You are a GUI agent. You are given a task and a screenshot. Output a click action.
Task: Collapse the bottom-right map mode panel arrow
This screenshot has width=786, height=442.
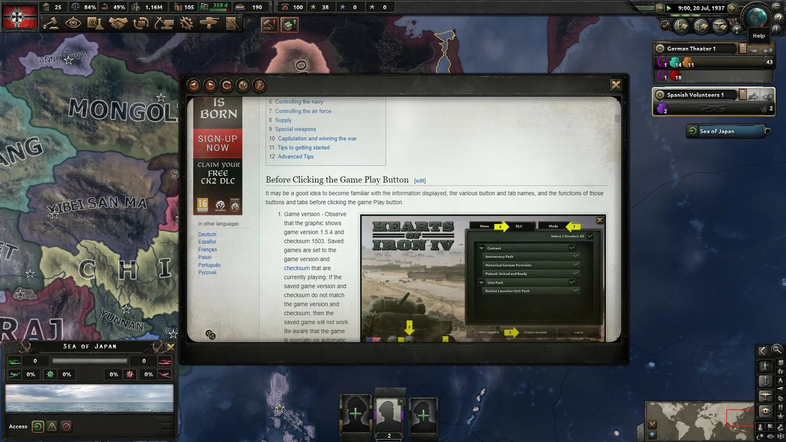[x=762, y=350]
